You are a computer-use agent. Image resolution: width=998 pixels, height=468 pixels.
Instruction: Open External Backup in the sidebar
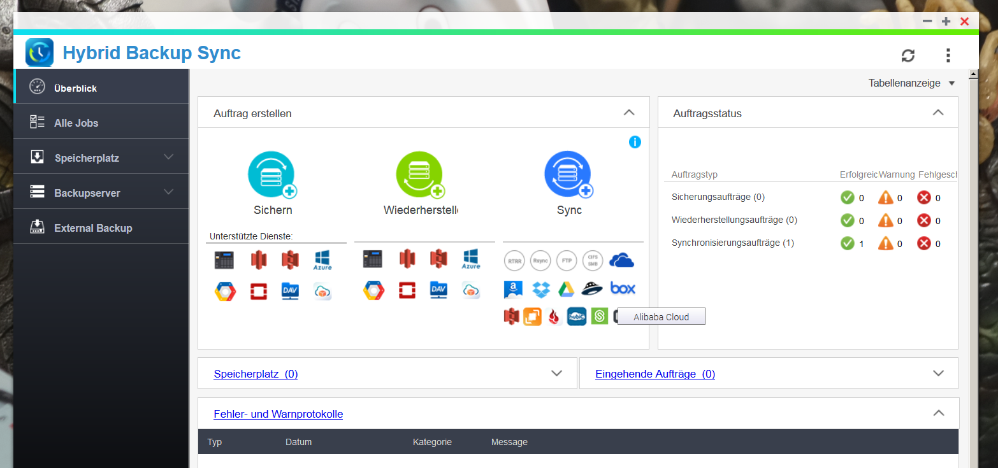coord(101,226)
